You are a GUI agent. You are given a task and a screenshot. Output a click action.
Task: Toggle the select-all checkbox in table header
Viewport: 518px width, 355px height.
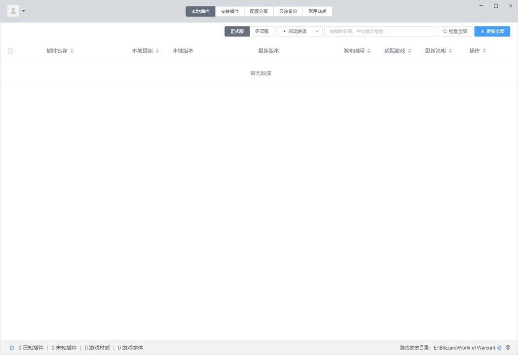[10, 50]
